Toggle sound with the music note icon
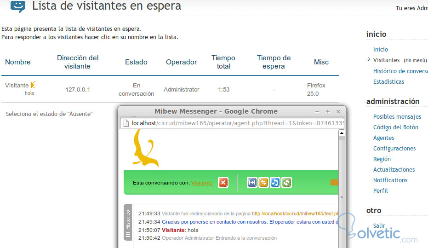 point(275,183)
